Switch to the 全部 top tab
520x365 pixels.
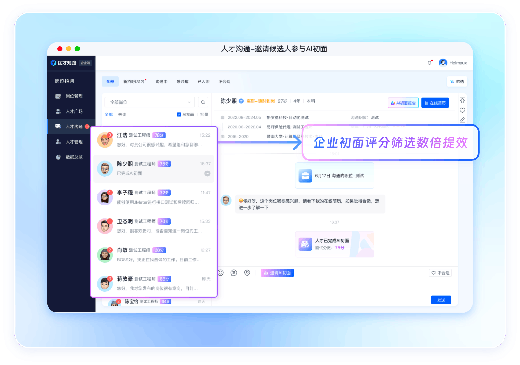(x=110, y=82)
